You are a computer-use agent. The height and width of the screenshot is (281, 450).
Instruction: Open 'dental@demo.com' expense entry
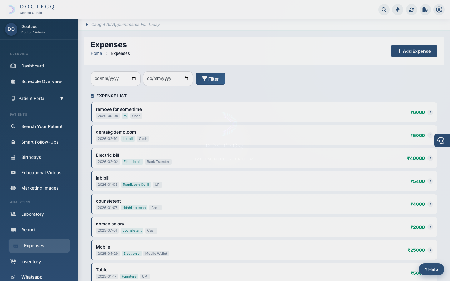point(116,132)
